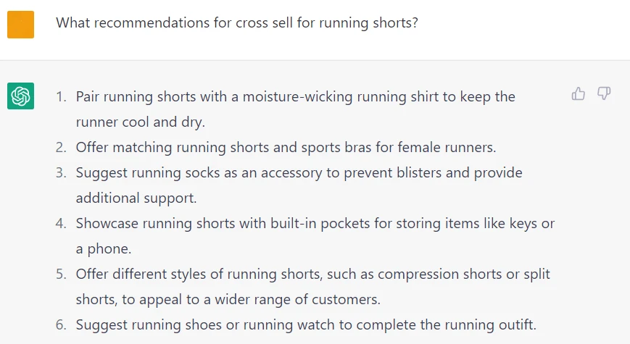Click list number 4 marker

61,223
